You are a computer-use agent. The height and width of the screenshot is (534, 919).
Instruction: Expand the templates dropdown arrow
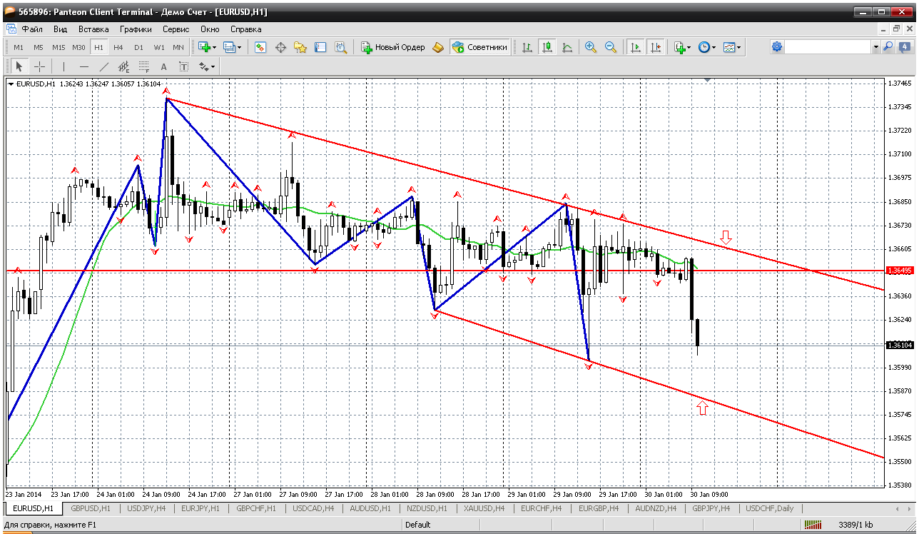738,47
